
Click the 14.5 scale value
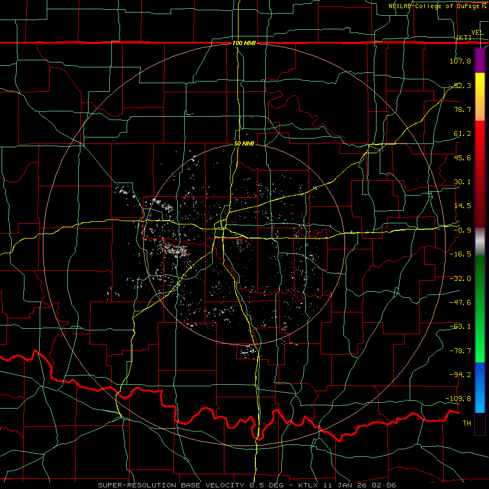(462, 206)
